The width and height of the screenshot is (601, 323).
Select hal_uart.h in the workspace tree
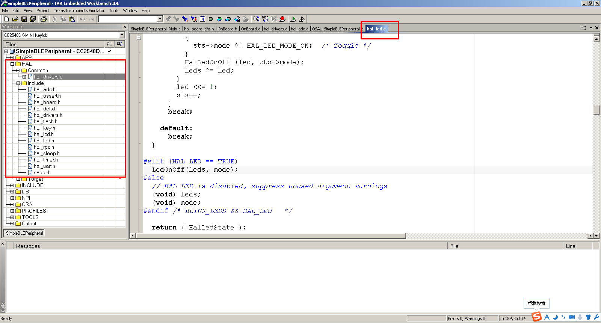44,166
